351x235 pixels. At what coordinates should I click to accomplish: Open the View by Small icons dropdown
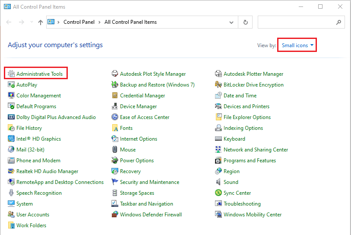(297, 45)
